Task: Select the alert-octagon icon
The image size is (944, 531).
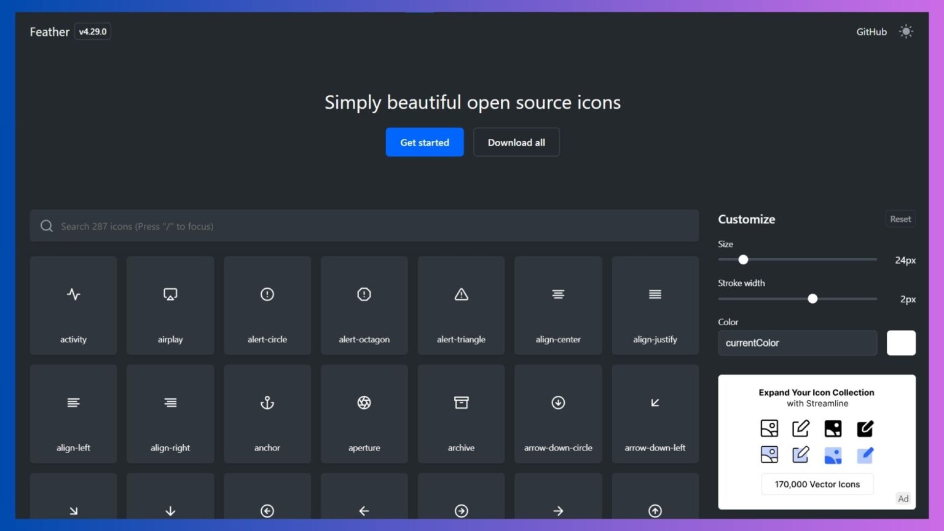Action: 364,305
